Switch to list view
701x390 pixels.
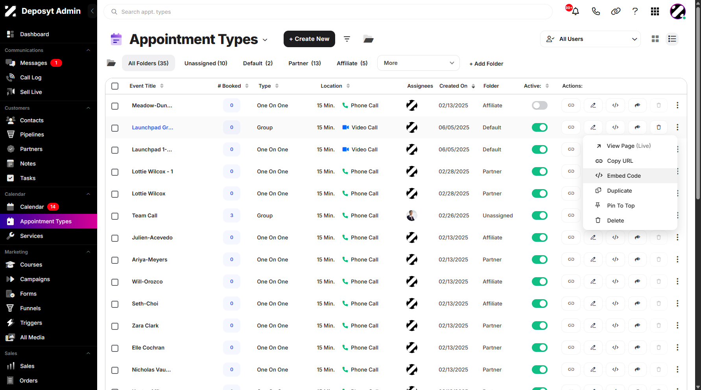coord(672,39)
